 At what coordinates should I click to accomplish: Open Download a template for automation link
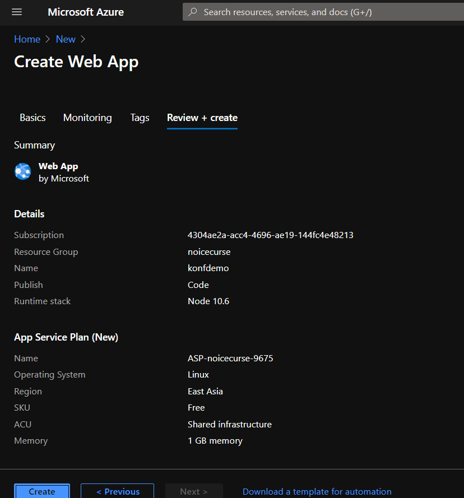click(x=317, y=492)
